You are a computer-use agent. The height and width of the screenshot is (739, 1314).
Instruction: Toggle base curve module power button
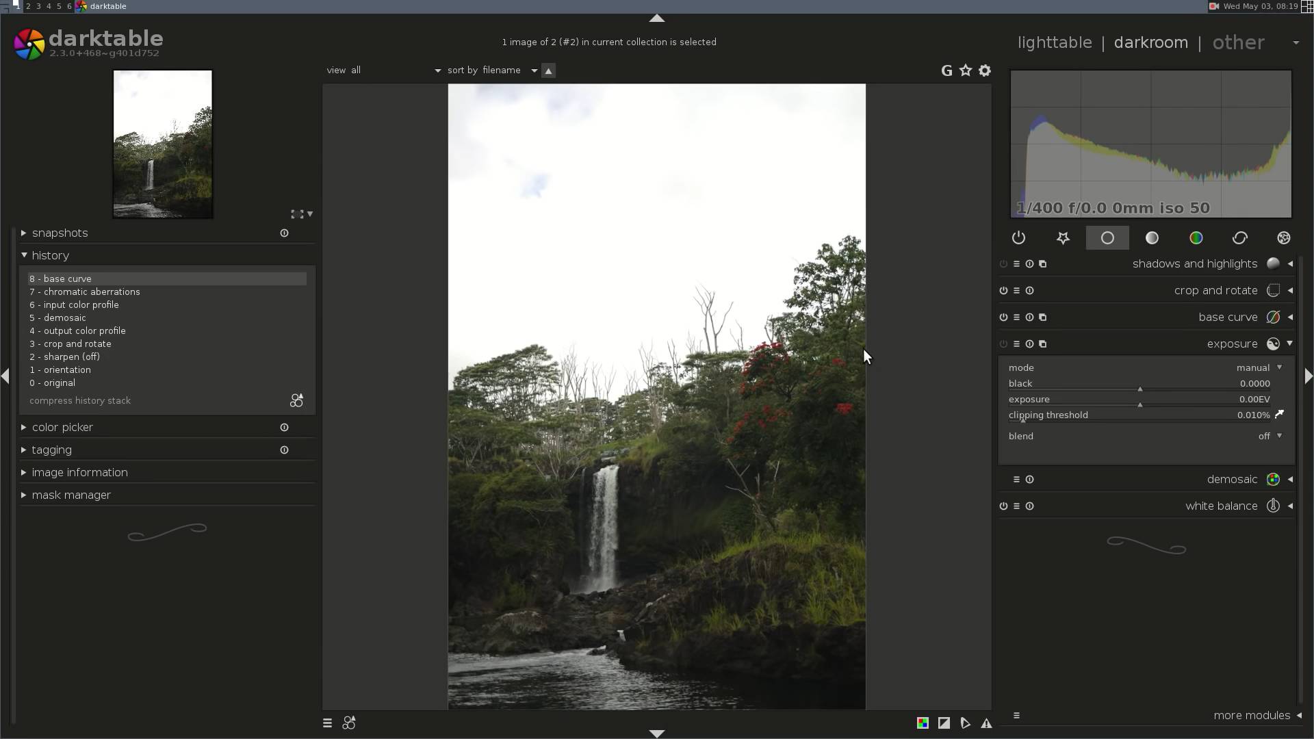1003,317
